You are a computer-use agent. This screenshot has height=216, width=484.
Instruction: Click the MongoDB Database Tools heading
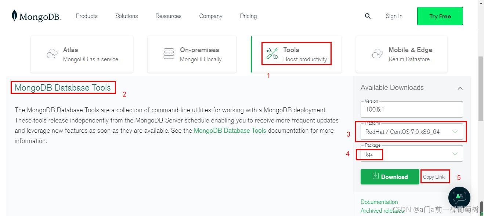[x=63, y=88]
